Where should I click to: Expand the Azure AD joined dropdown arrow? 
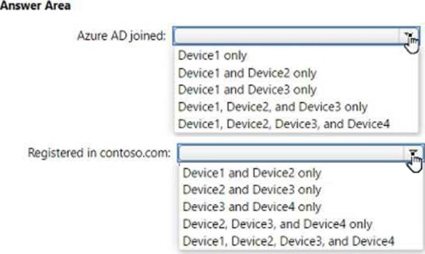(409, 36)
